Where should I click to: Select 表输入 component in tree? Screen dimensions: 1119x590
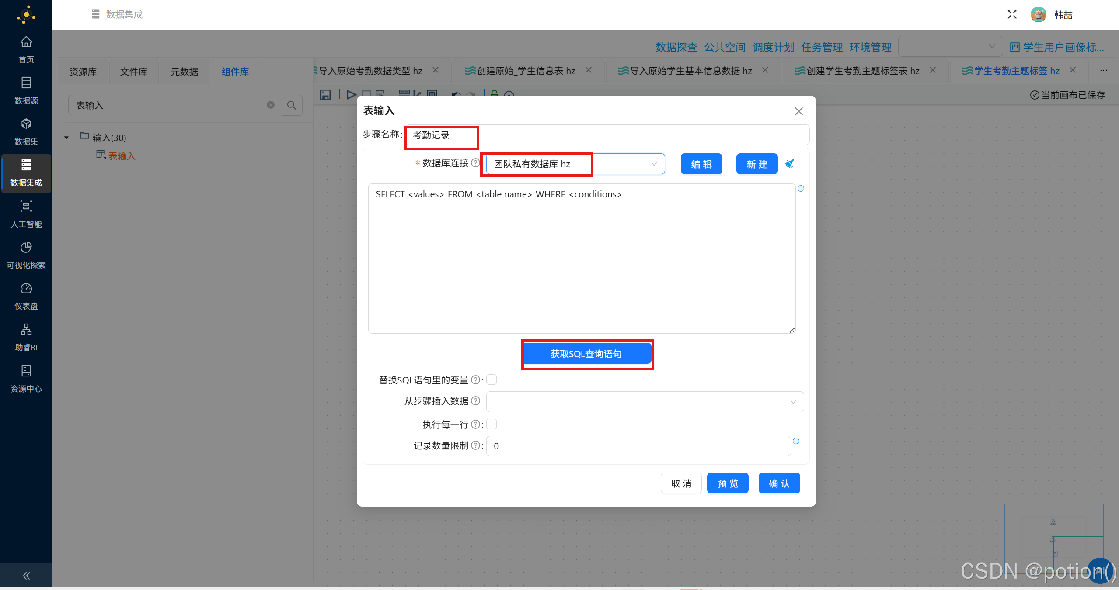[x=122, y=156]
